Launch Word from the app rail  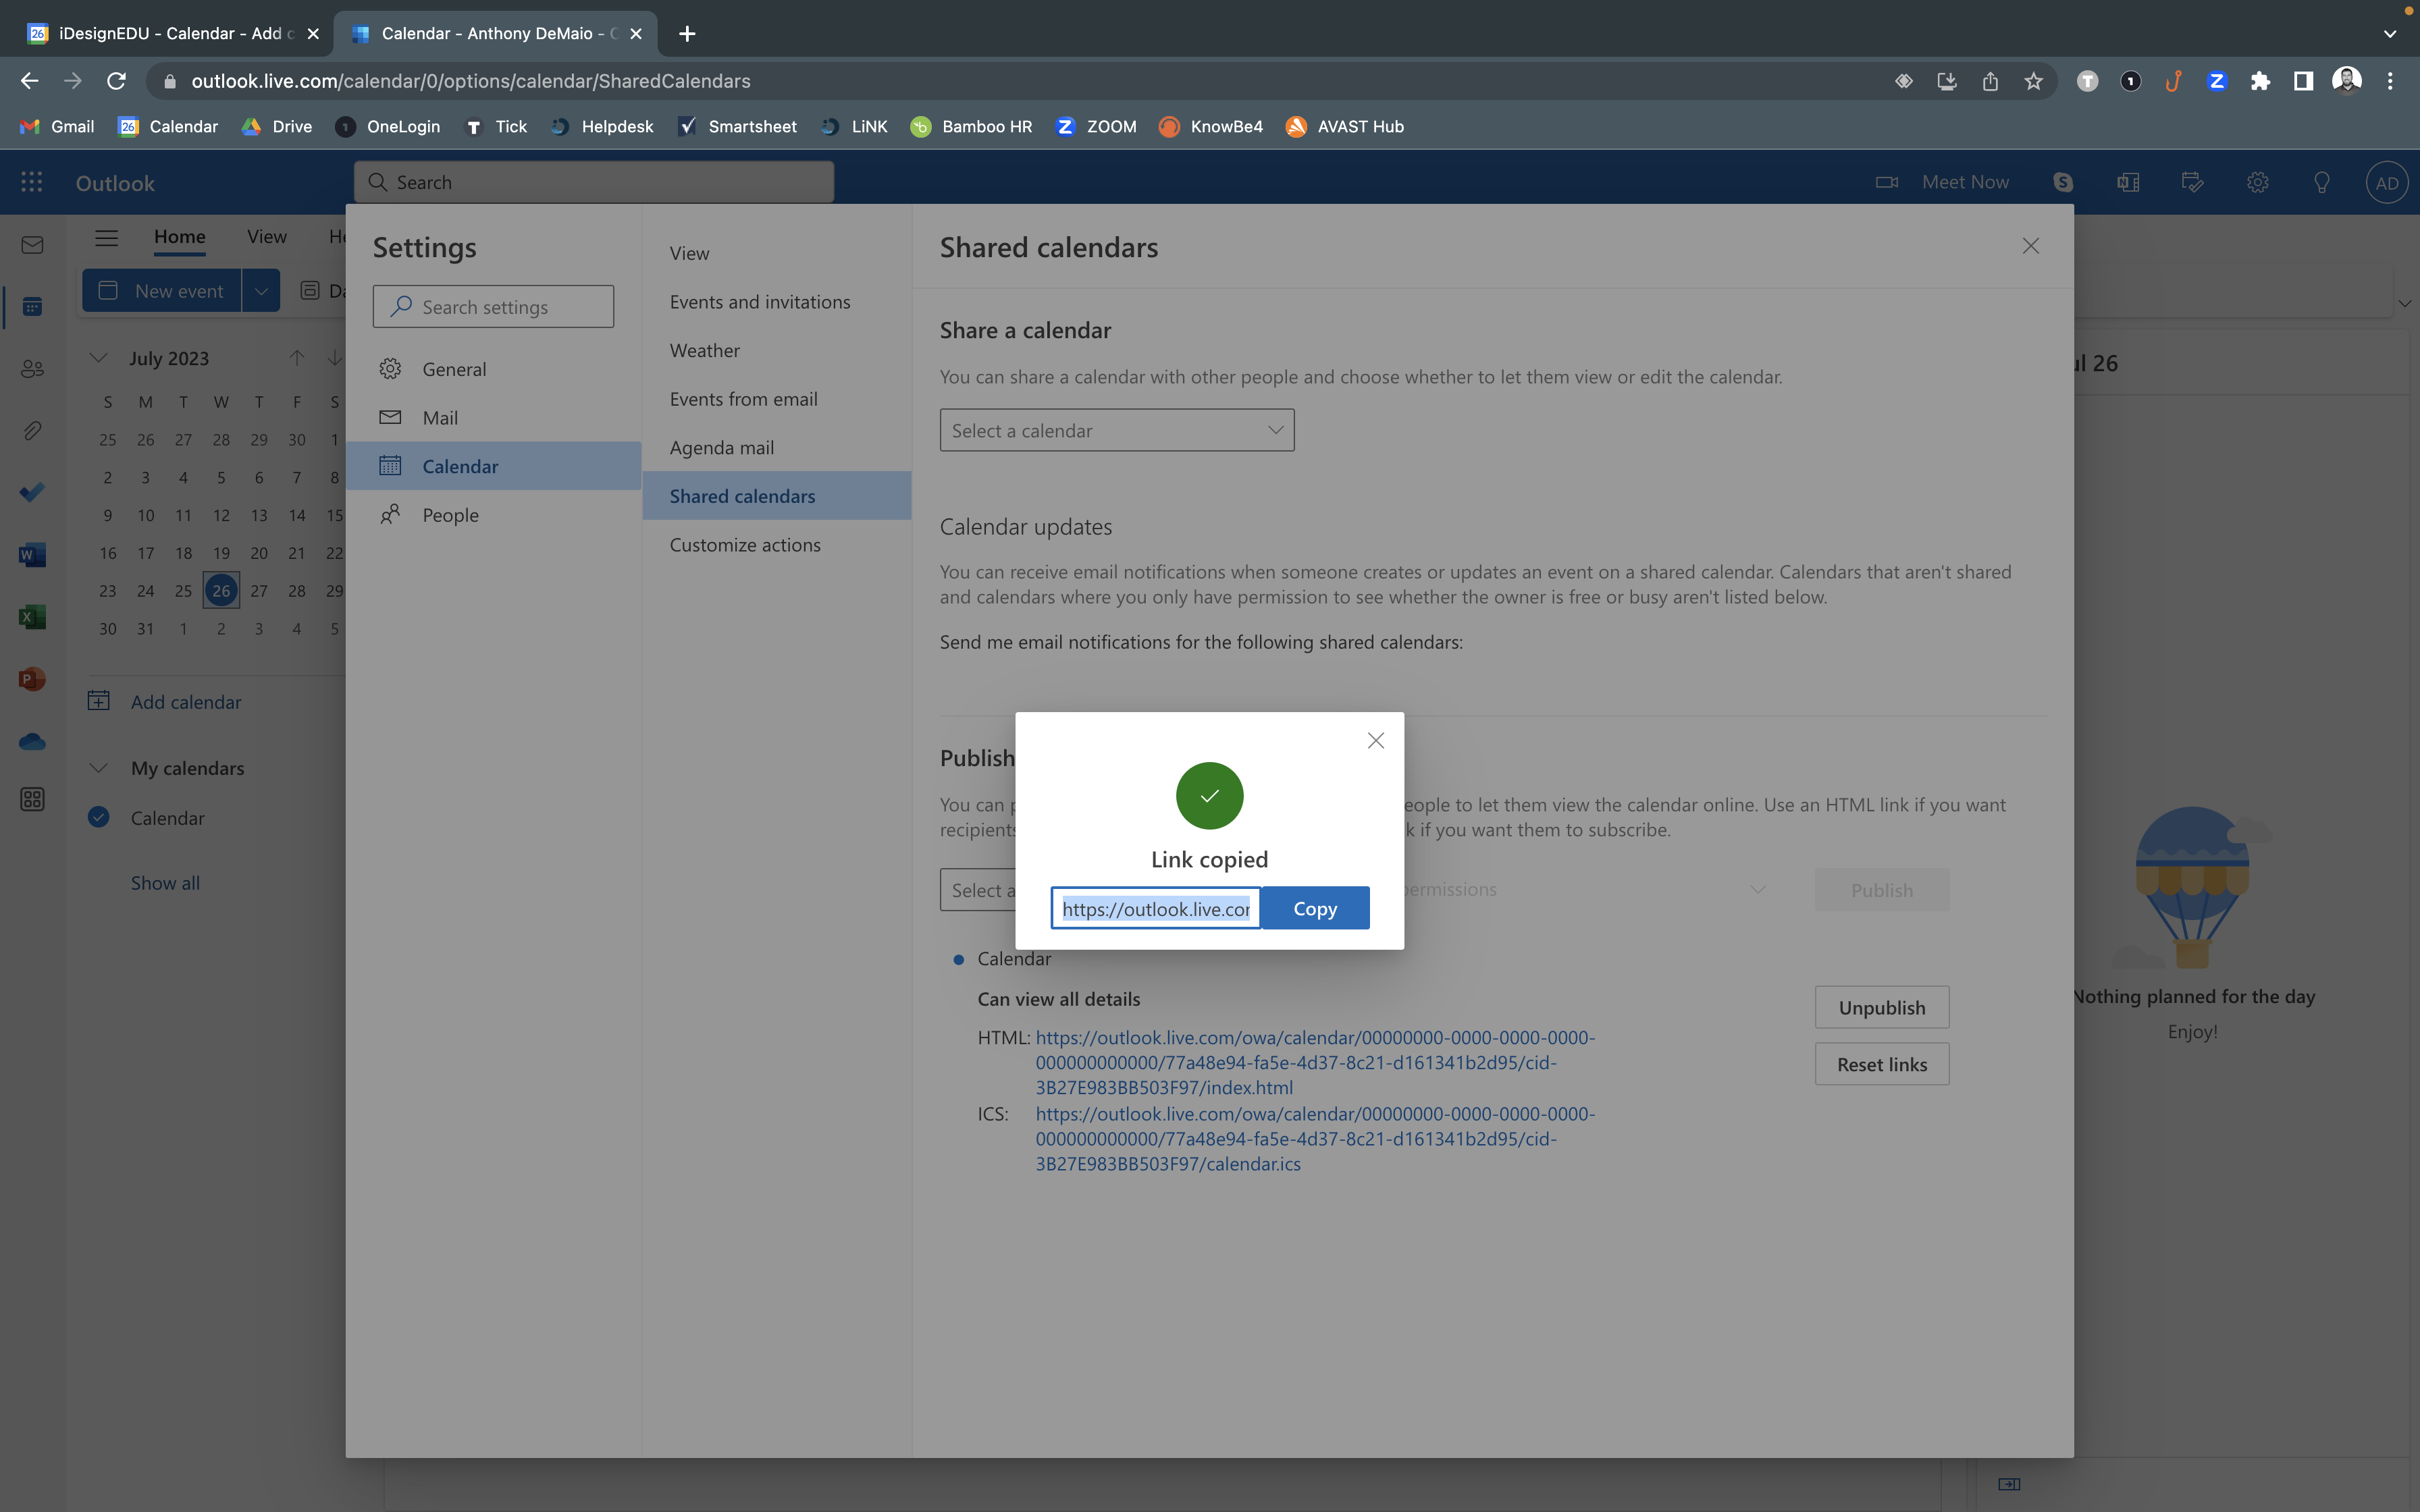pyautogui.click(x=32, y=555)
